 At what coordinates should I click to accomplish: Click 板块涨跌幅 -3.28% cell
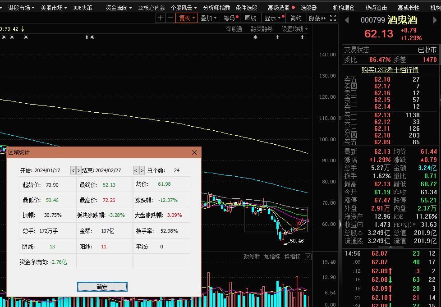pyautogui.click(x=104, y=215)
